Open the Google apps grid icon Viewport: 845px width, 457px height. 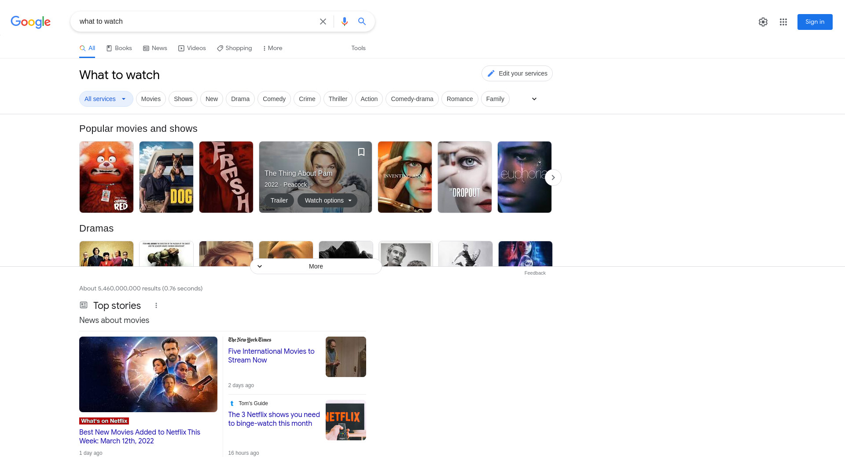click(783, 22)
